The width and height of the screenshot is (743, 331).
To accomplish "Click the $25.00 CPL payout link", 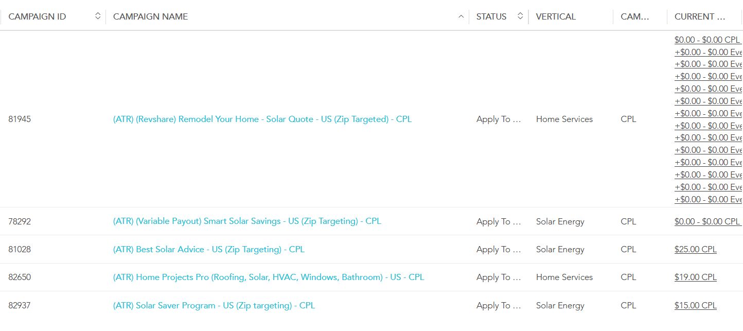I will [x=695, y=249].
